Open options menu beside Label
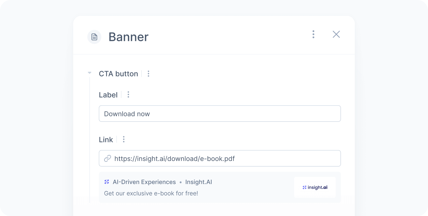428x216 pixels. [x=128, y=95]
